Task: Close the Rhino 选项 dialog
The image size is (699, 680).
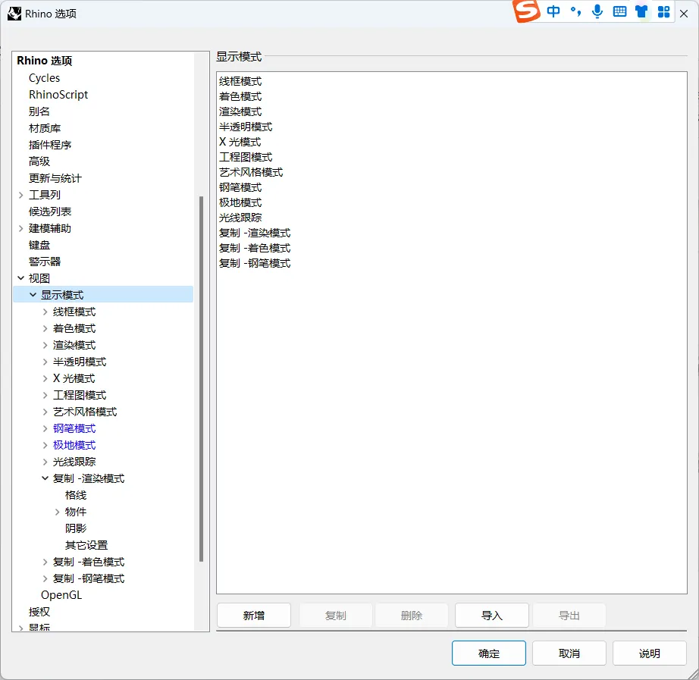Action: coord(684,14)
